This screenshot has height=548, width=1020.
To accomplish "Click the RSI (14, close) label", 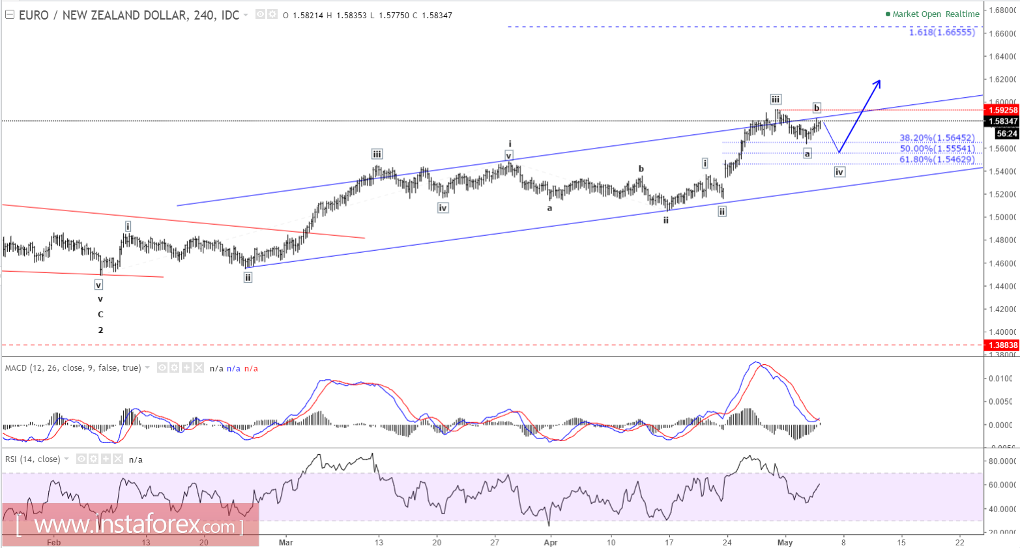I will [33, 459].
